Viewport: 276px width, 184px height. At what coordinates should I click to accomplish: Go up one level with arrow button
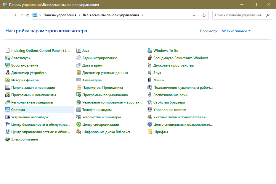click(x=28, y=15)
